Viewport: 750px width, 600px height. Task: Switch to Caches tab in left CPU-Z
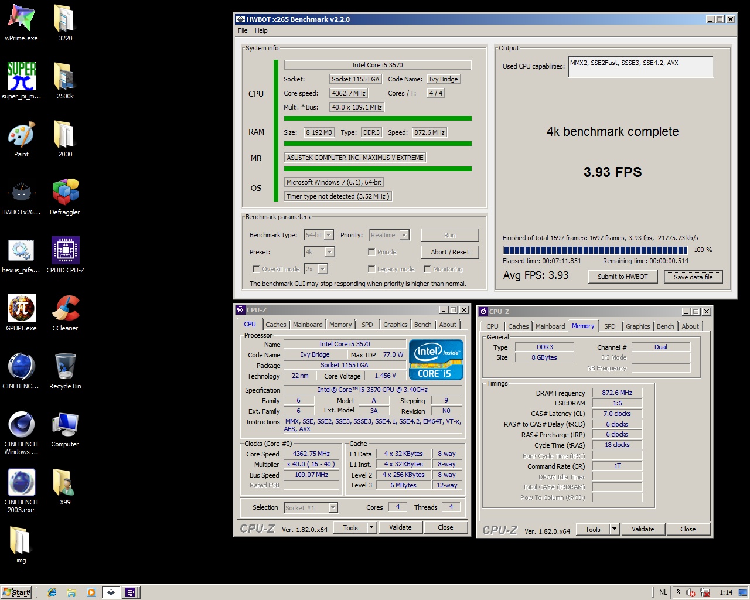276,325
